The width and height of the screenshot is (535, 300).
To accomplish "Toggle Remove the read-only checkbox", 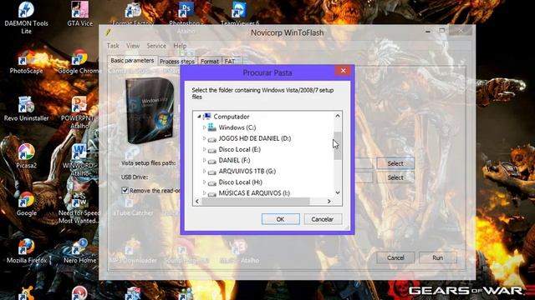I will tap(125, 191).
